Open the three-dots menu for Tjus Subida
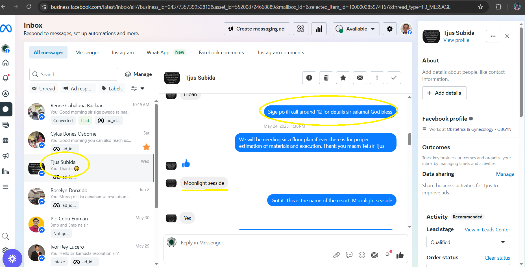This screenshot has height=267, width=525. pos(493,36)
